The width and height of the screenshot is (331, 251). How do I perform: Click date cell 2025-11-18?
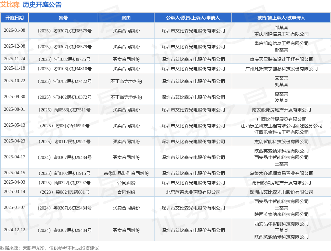tap(15, 68)
